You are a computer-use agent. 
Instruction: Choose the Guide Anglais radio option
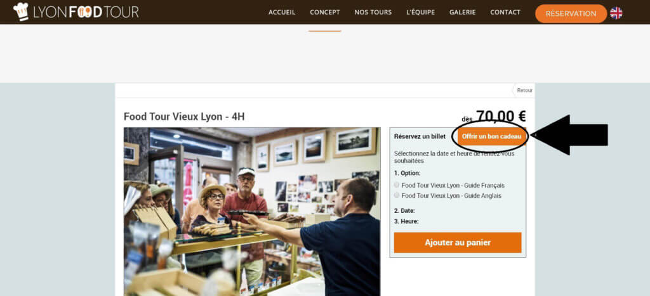click(397, 195)
